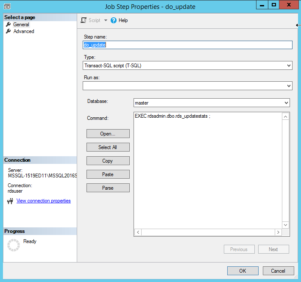The width and height of the screenshot is (301, 282).
Task: Click command box scroll down arrow
Action: 285,225
